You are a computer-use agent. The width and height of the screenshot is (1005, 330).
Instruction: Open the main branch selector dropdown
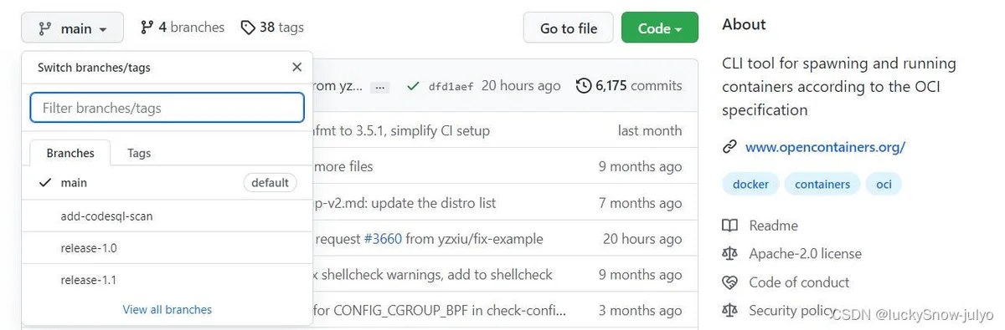pyautogui.click(x=73, y=28)
